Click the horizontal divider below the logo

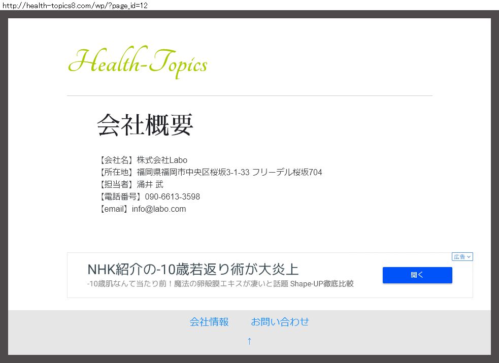click(x=249, y=95)
